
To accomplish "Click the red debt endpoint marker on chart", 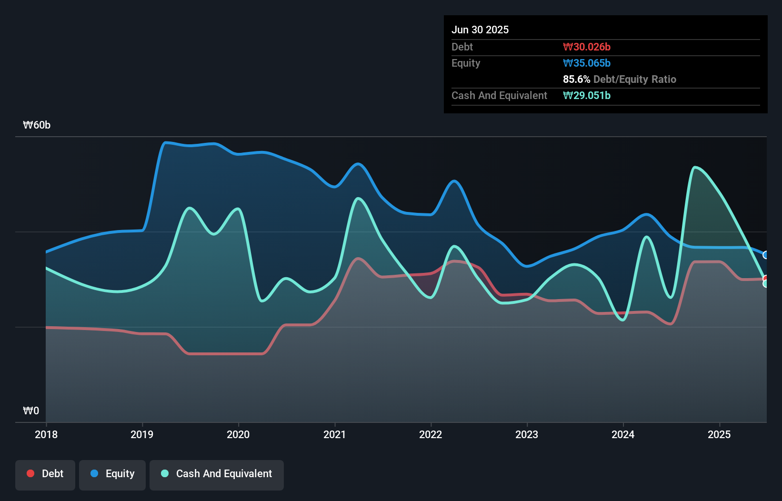I will (764, 278).
